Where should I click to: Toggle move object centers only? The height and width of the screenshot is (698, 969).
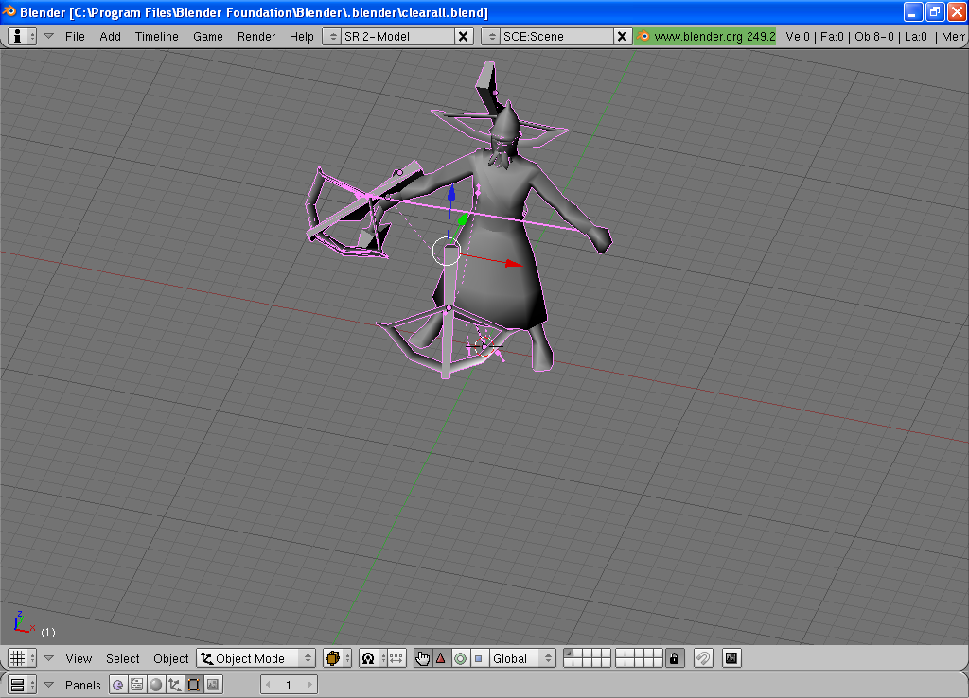(396, 658)
